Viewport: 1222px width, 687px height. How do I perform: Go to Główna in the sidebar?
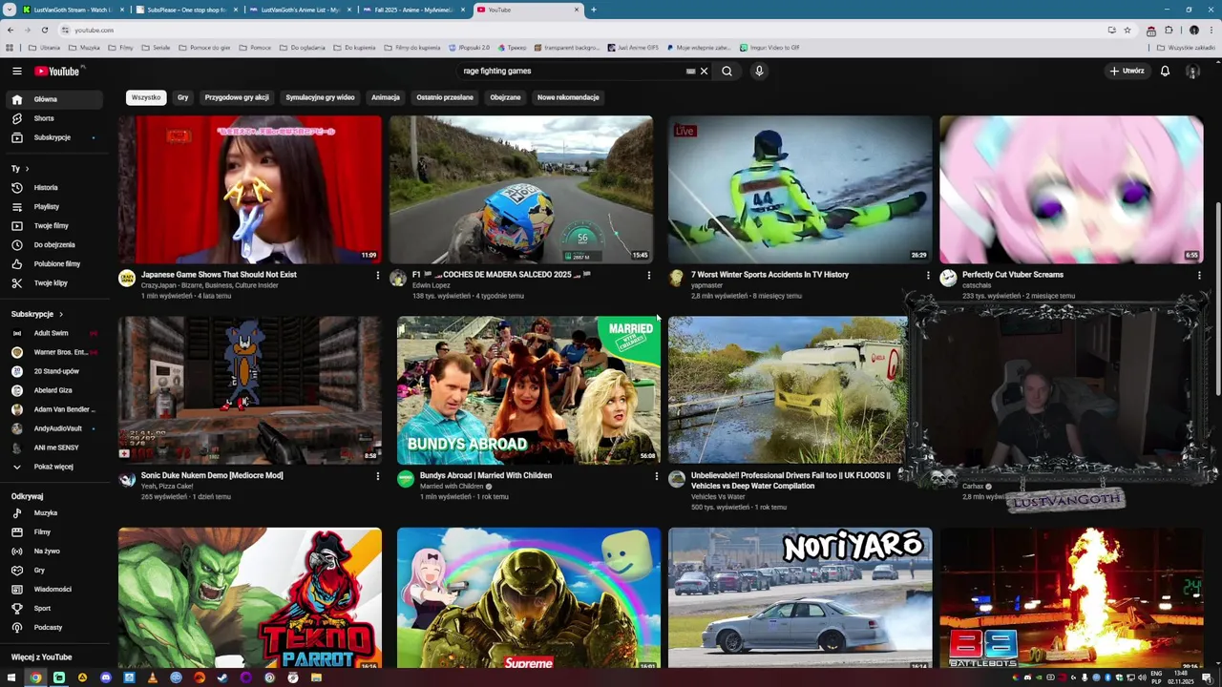(53, 99)
